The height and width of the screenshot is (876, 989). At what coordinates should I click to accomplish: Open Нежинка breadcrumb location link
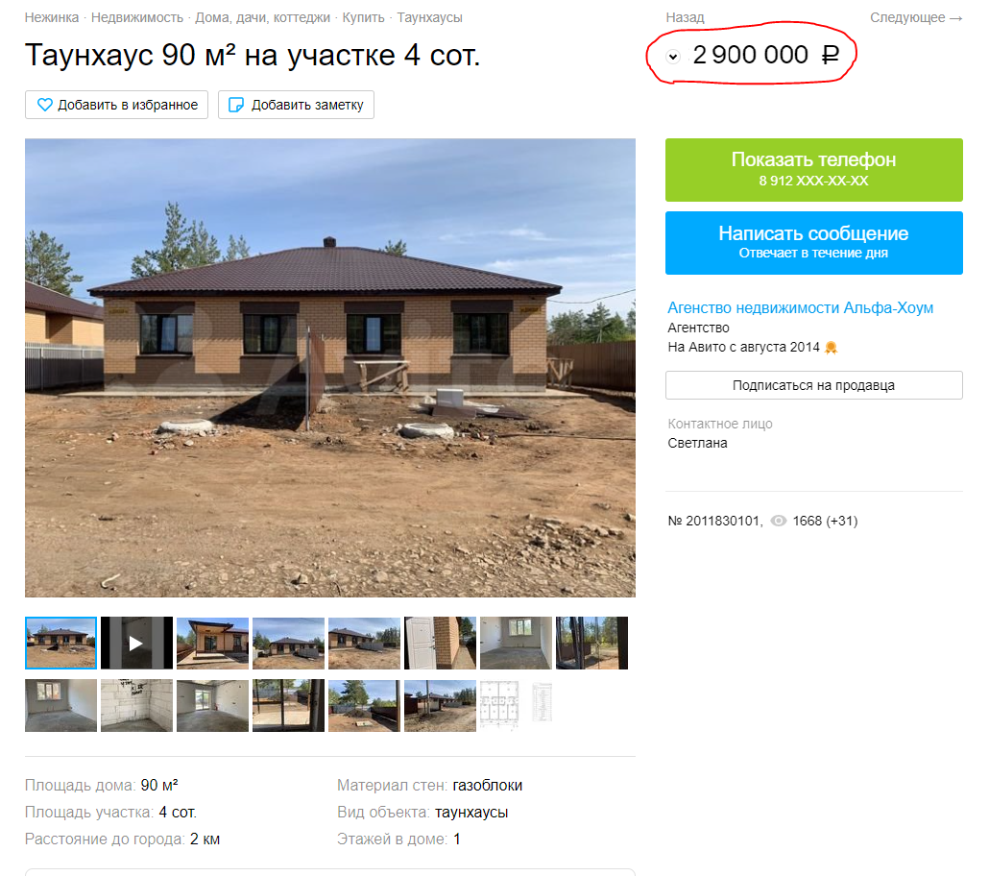point(52,17)
